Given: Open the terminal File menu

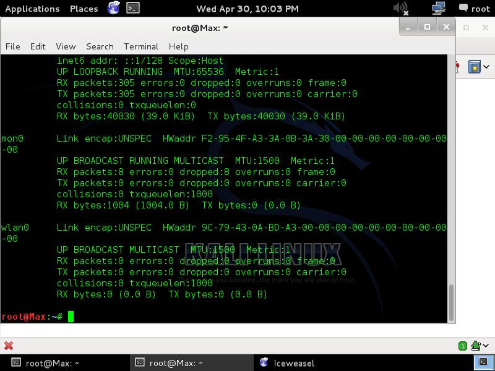Looking at the screenshot, I should [x=12, y=46].
